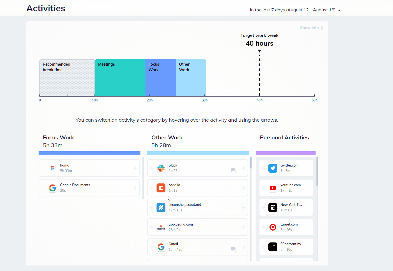393x271 pixels.
Task: Expand the Show info panel
Action: click(312, 28)
